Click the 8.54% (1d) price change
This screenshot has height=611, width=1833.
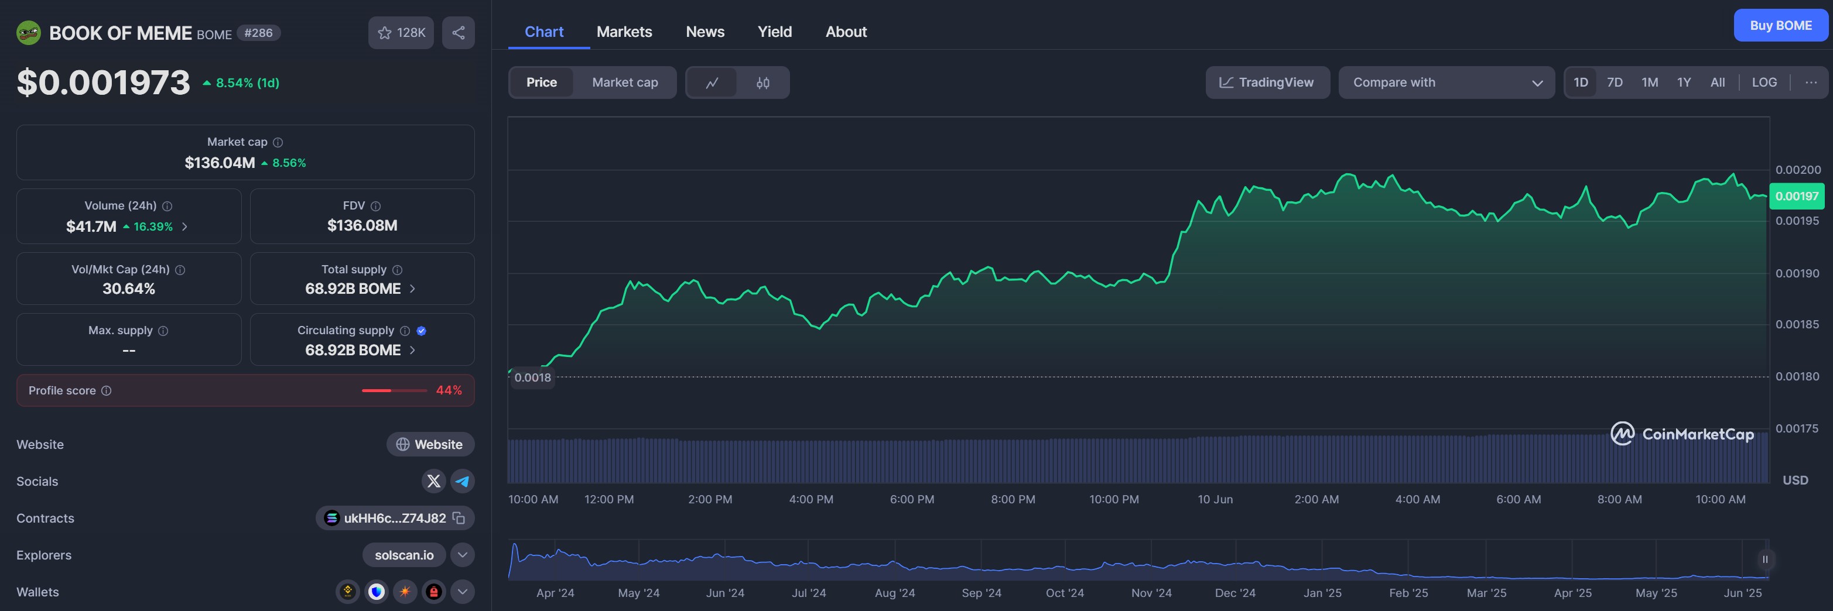[241, 83]
